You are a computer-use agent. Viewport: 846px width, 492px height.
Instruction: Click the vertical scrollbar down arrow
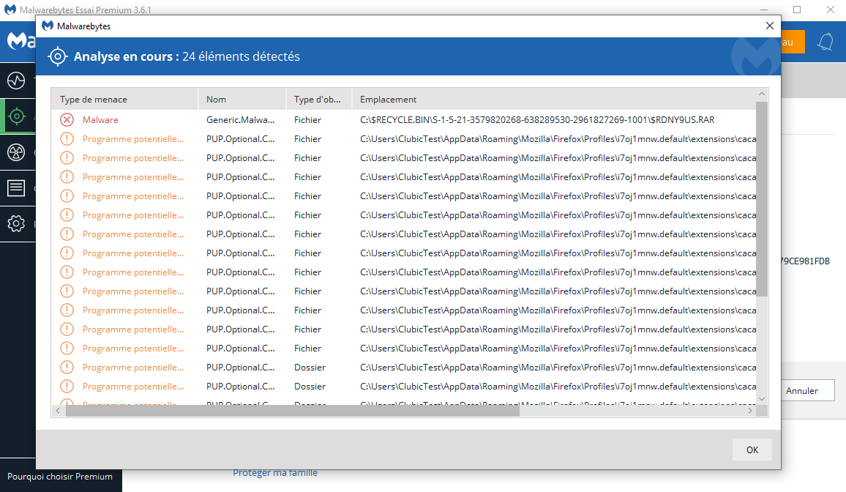click(x=761, y=398)
